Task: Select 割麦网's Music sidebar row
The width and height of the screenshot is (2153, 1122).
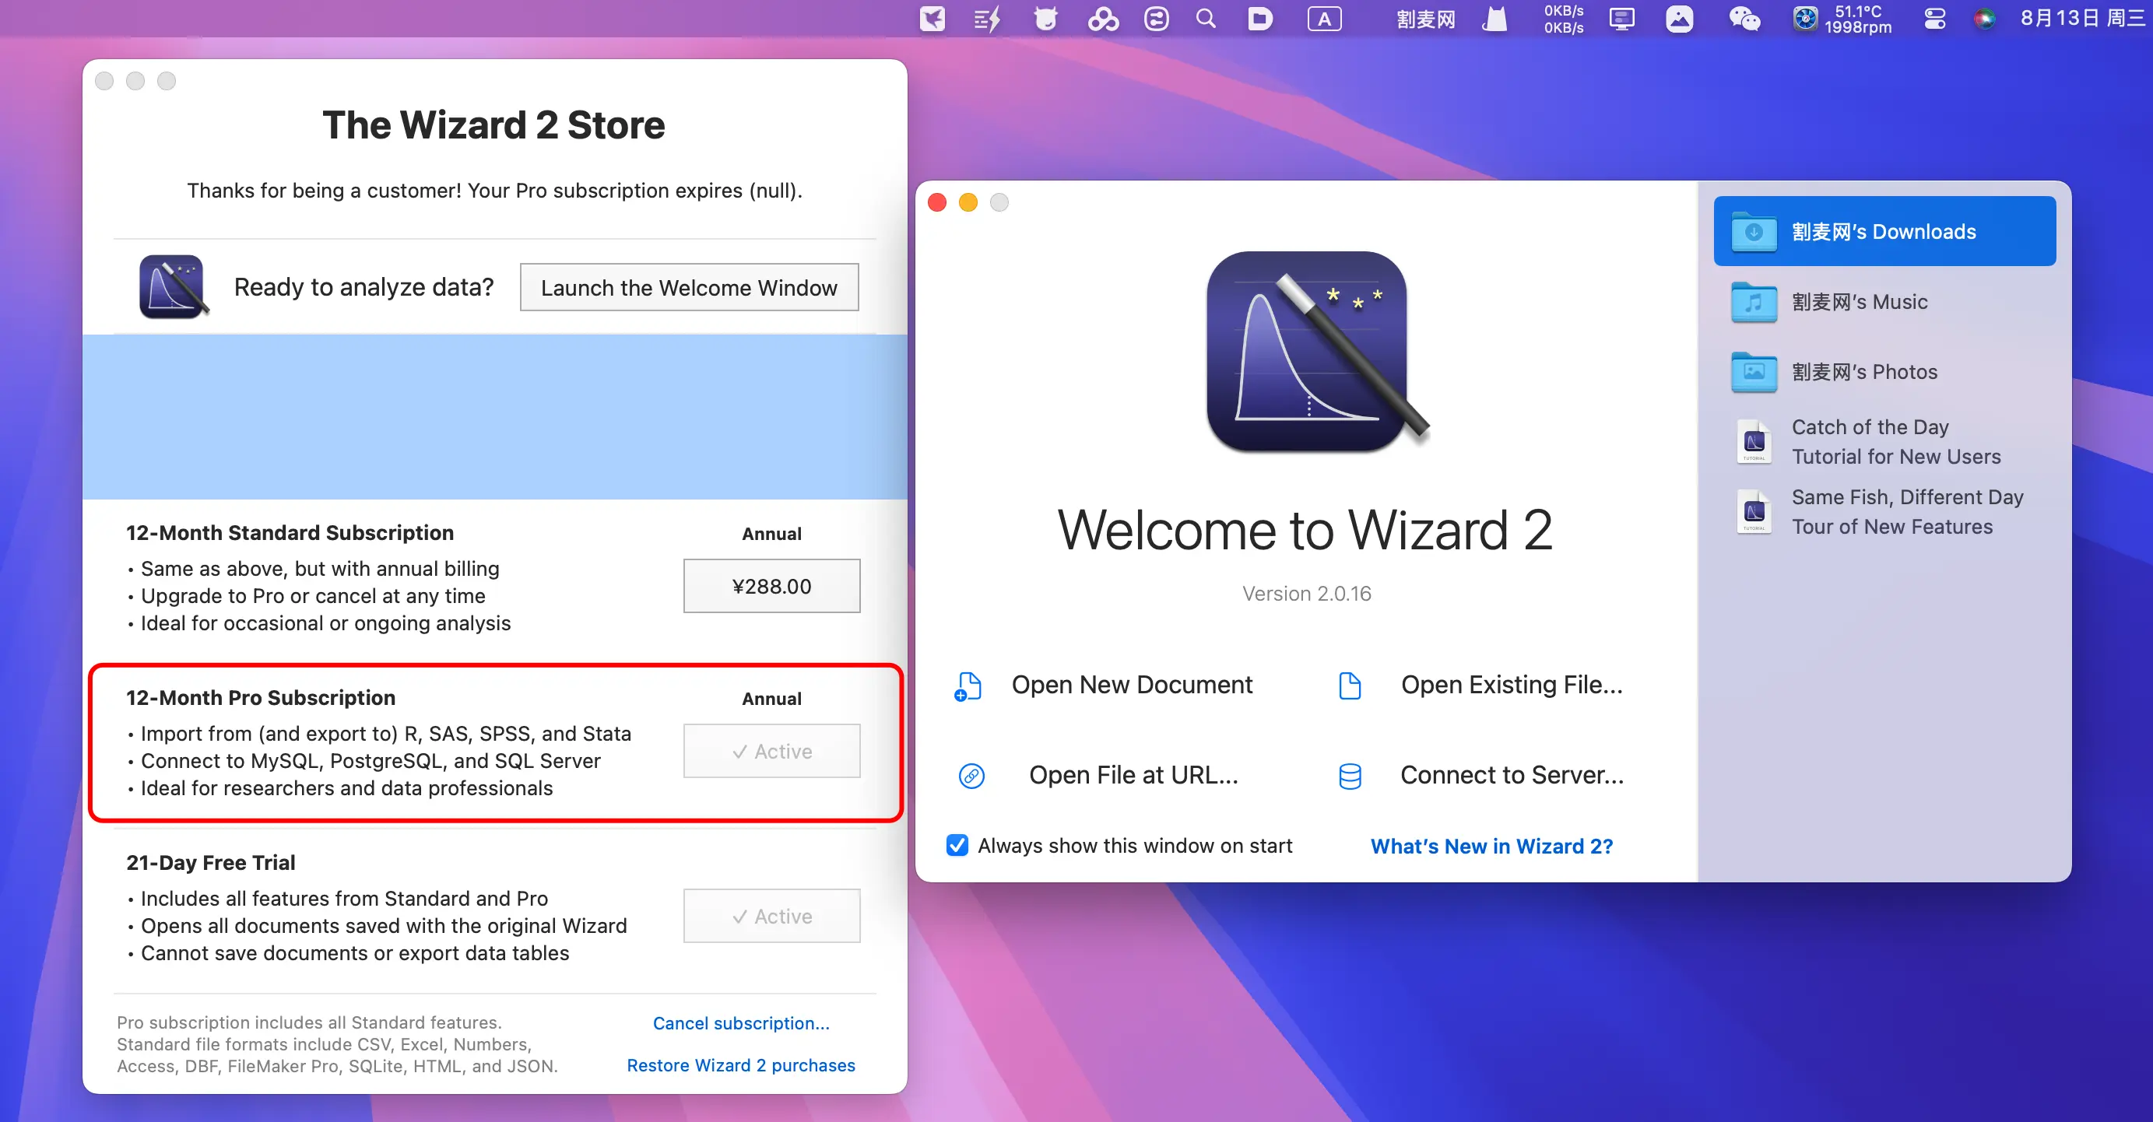Action: coord(1884,302)
